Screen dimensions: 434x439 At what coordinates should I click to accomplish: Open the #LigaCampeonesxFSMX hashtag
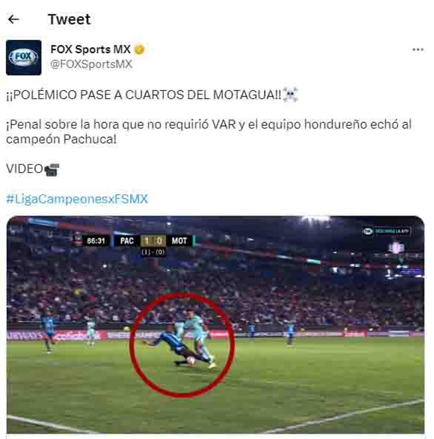click(77, 199)
